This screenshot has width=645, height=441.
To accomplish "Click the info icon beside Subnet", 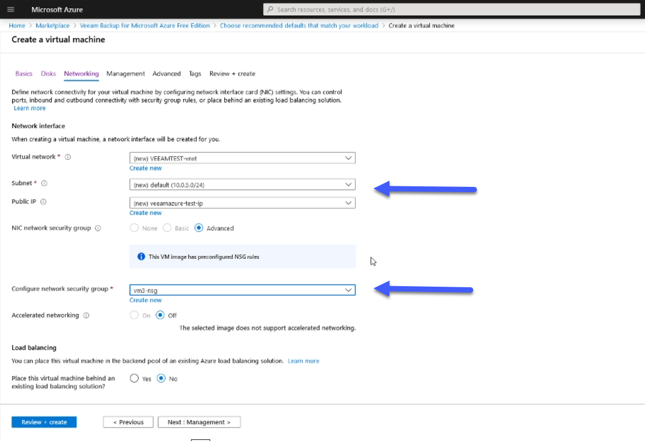I will click(x=44, y=183).
